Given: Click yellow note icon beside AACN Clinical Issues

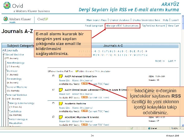Looking at the screenshot, I should pos(61,90).
